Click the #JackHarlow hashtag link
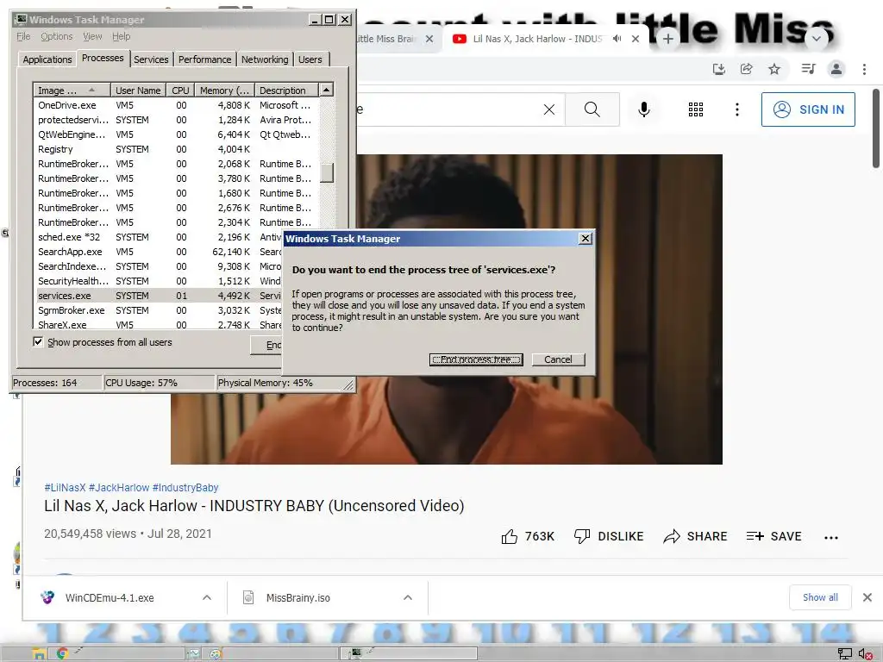The image size is (883, 662). pyautogui.click(x=119, y=488)
